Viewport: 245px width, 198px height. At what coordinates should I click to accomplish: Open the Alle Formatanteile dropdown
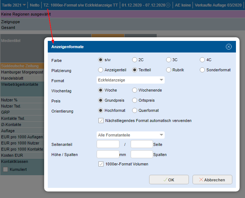coord(131,135)
